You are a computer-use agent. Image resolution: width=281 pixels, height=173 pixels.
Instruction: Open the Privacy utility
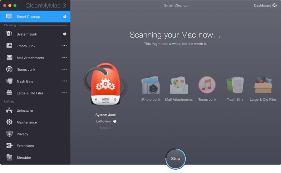click(x=35, y=134)
